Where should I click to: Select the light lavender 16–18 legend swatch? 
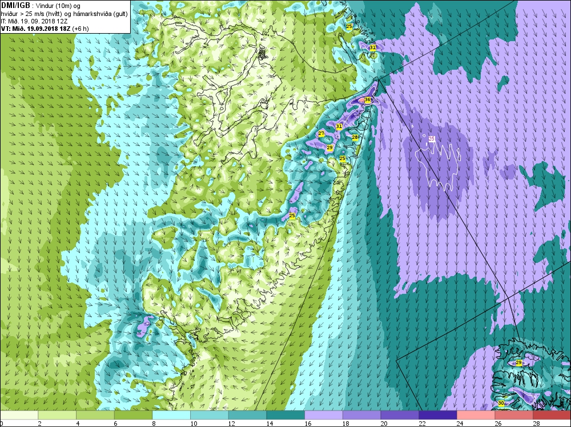point(323,415)
